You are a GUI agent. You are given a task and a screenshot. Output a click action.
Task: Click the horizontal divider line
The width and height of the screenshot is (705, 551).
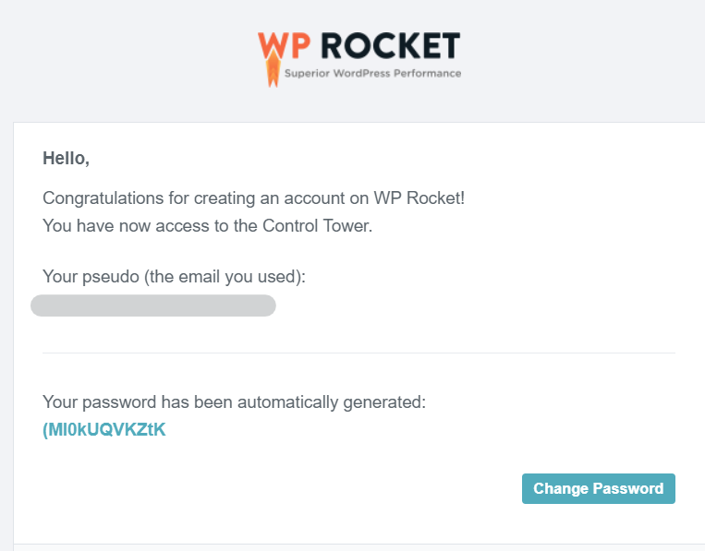(x=359, y=353)
